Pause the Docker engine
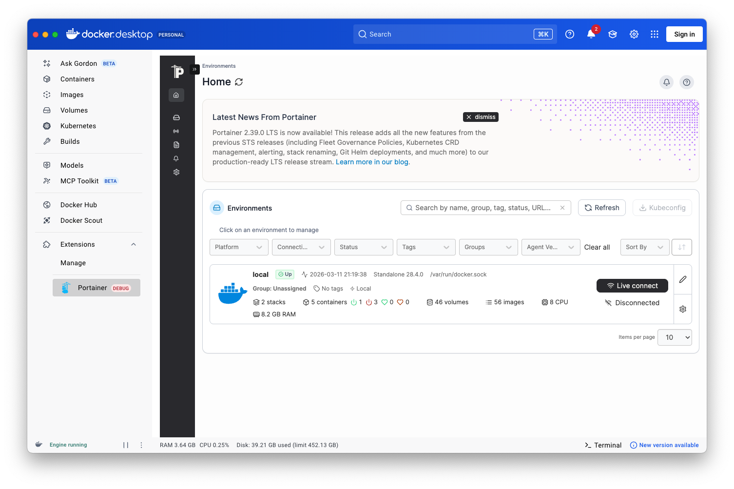This screenshot has width=734, height=489. pyautogui.click(x=126, y=445)
